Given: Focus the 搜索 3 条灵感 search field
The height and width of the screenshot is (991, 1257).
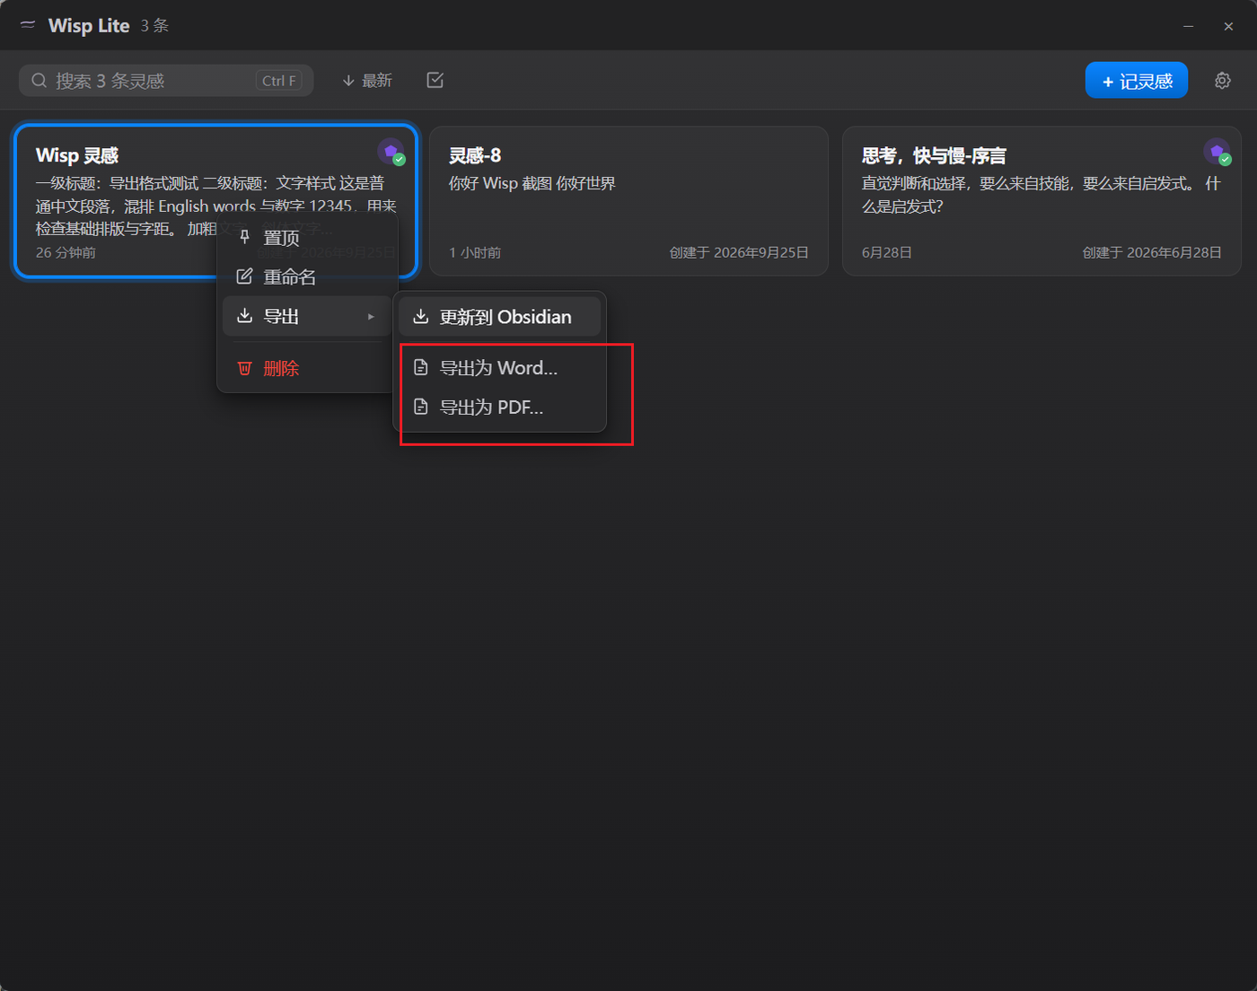Looking at the screenshot, I should [x=166, y=81].
